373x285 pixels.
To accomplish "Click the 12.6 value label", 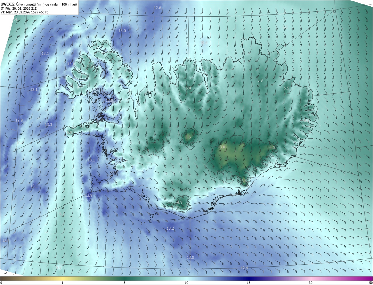I will point(157,8).
